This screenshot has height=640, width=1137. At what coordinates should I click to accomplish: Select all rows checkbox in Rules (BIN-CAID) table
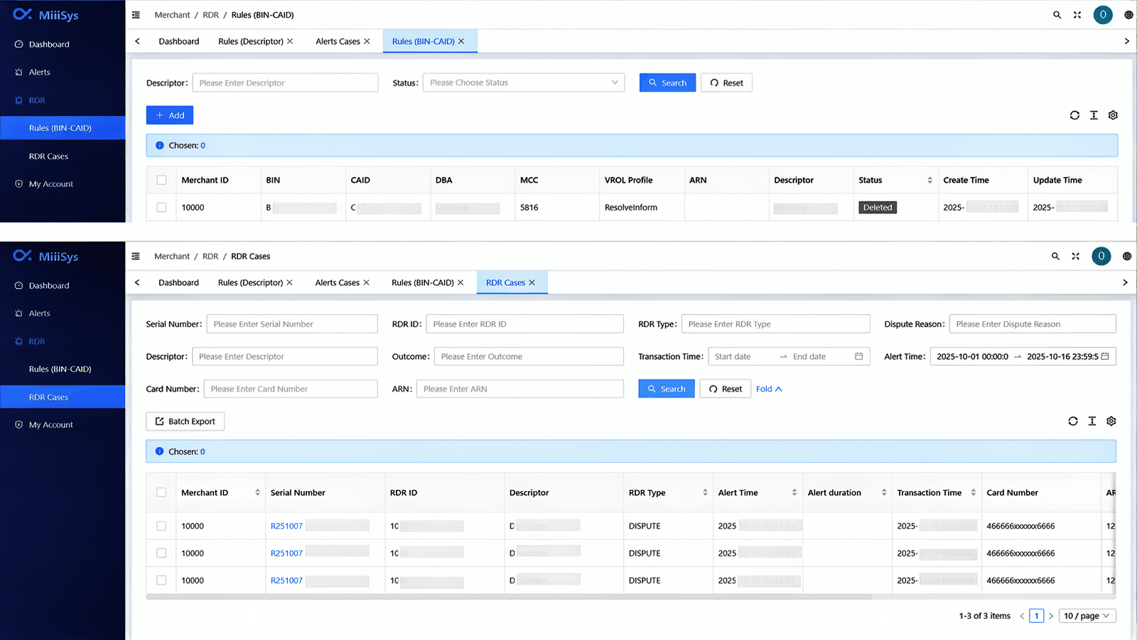coord(161,180)
